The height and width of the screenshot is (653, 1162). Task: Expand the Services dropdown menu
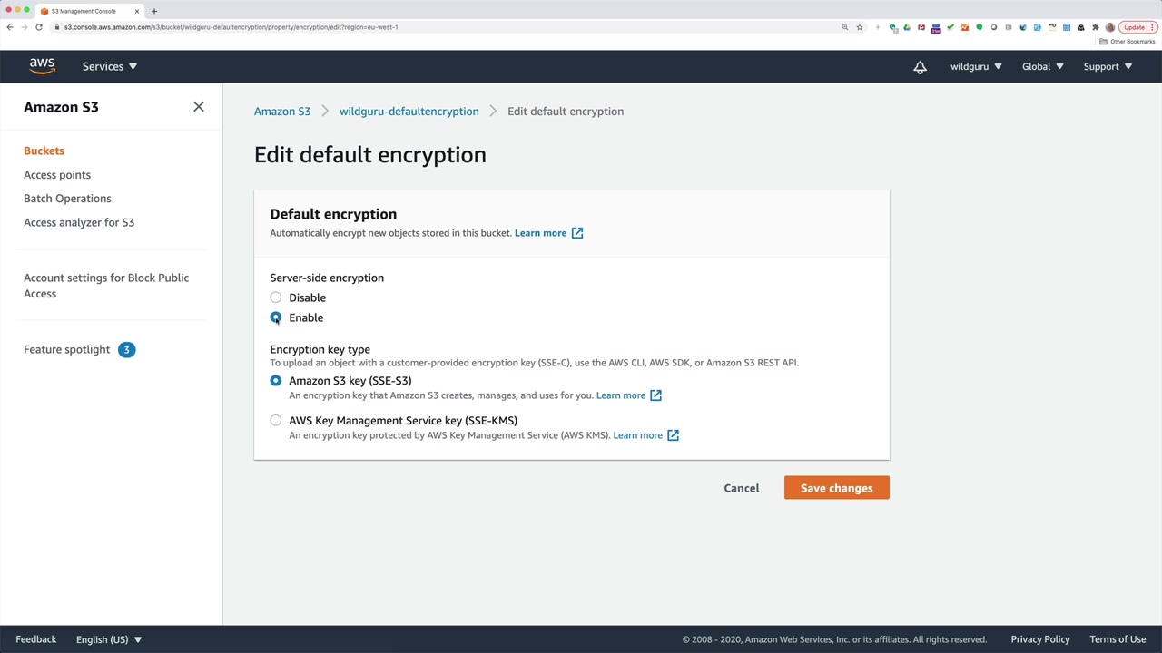(109, 66)
